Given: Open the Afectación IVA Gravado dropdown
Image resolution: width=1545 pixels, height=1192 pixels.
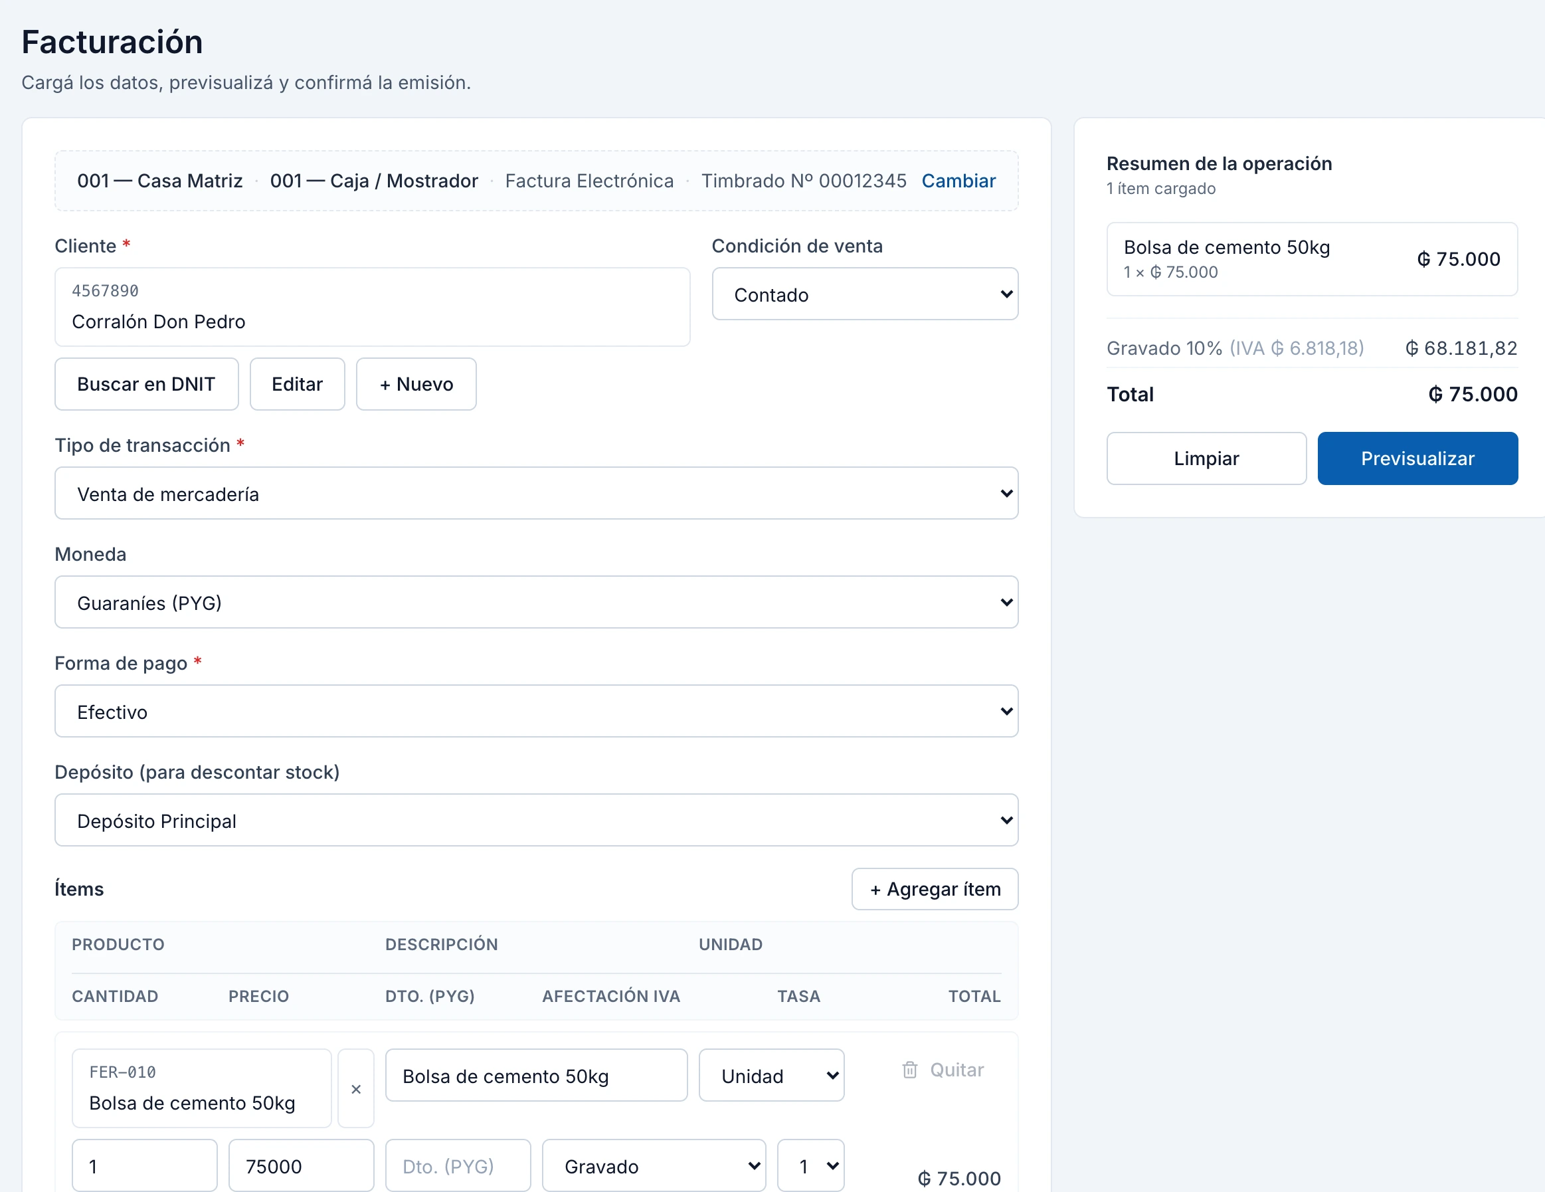Looking at the screenshot, I should point(654,1166).
